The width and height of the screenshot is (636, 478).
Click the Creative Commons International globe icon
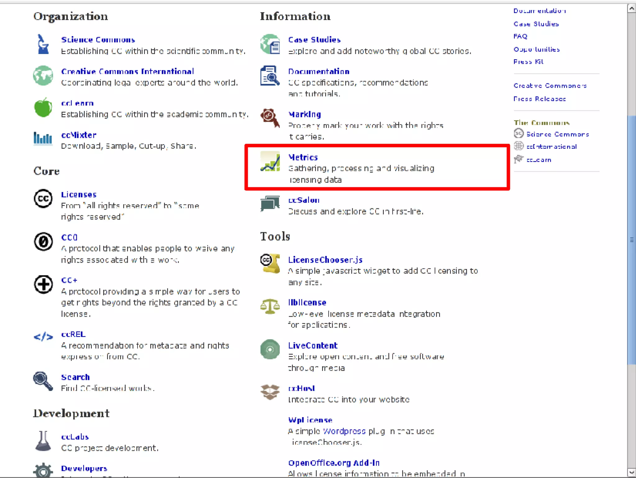tap(43, 75)
